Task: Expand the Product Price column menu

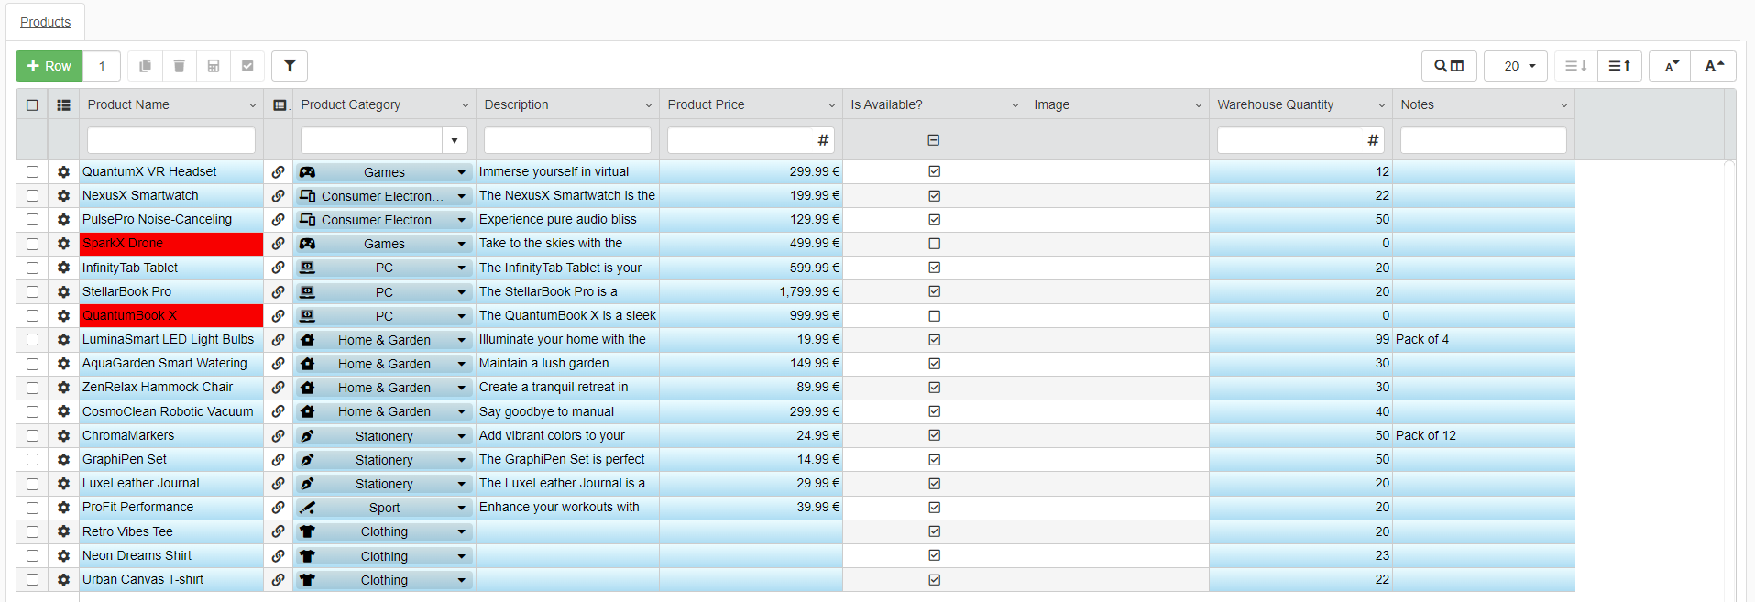Action: (x=831, y=105)
